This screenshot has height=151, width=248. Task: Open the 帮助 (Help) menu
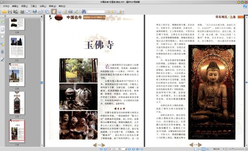pyautogui.click(x=62, y=6)
